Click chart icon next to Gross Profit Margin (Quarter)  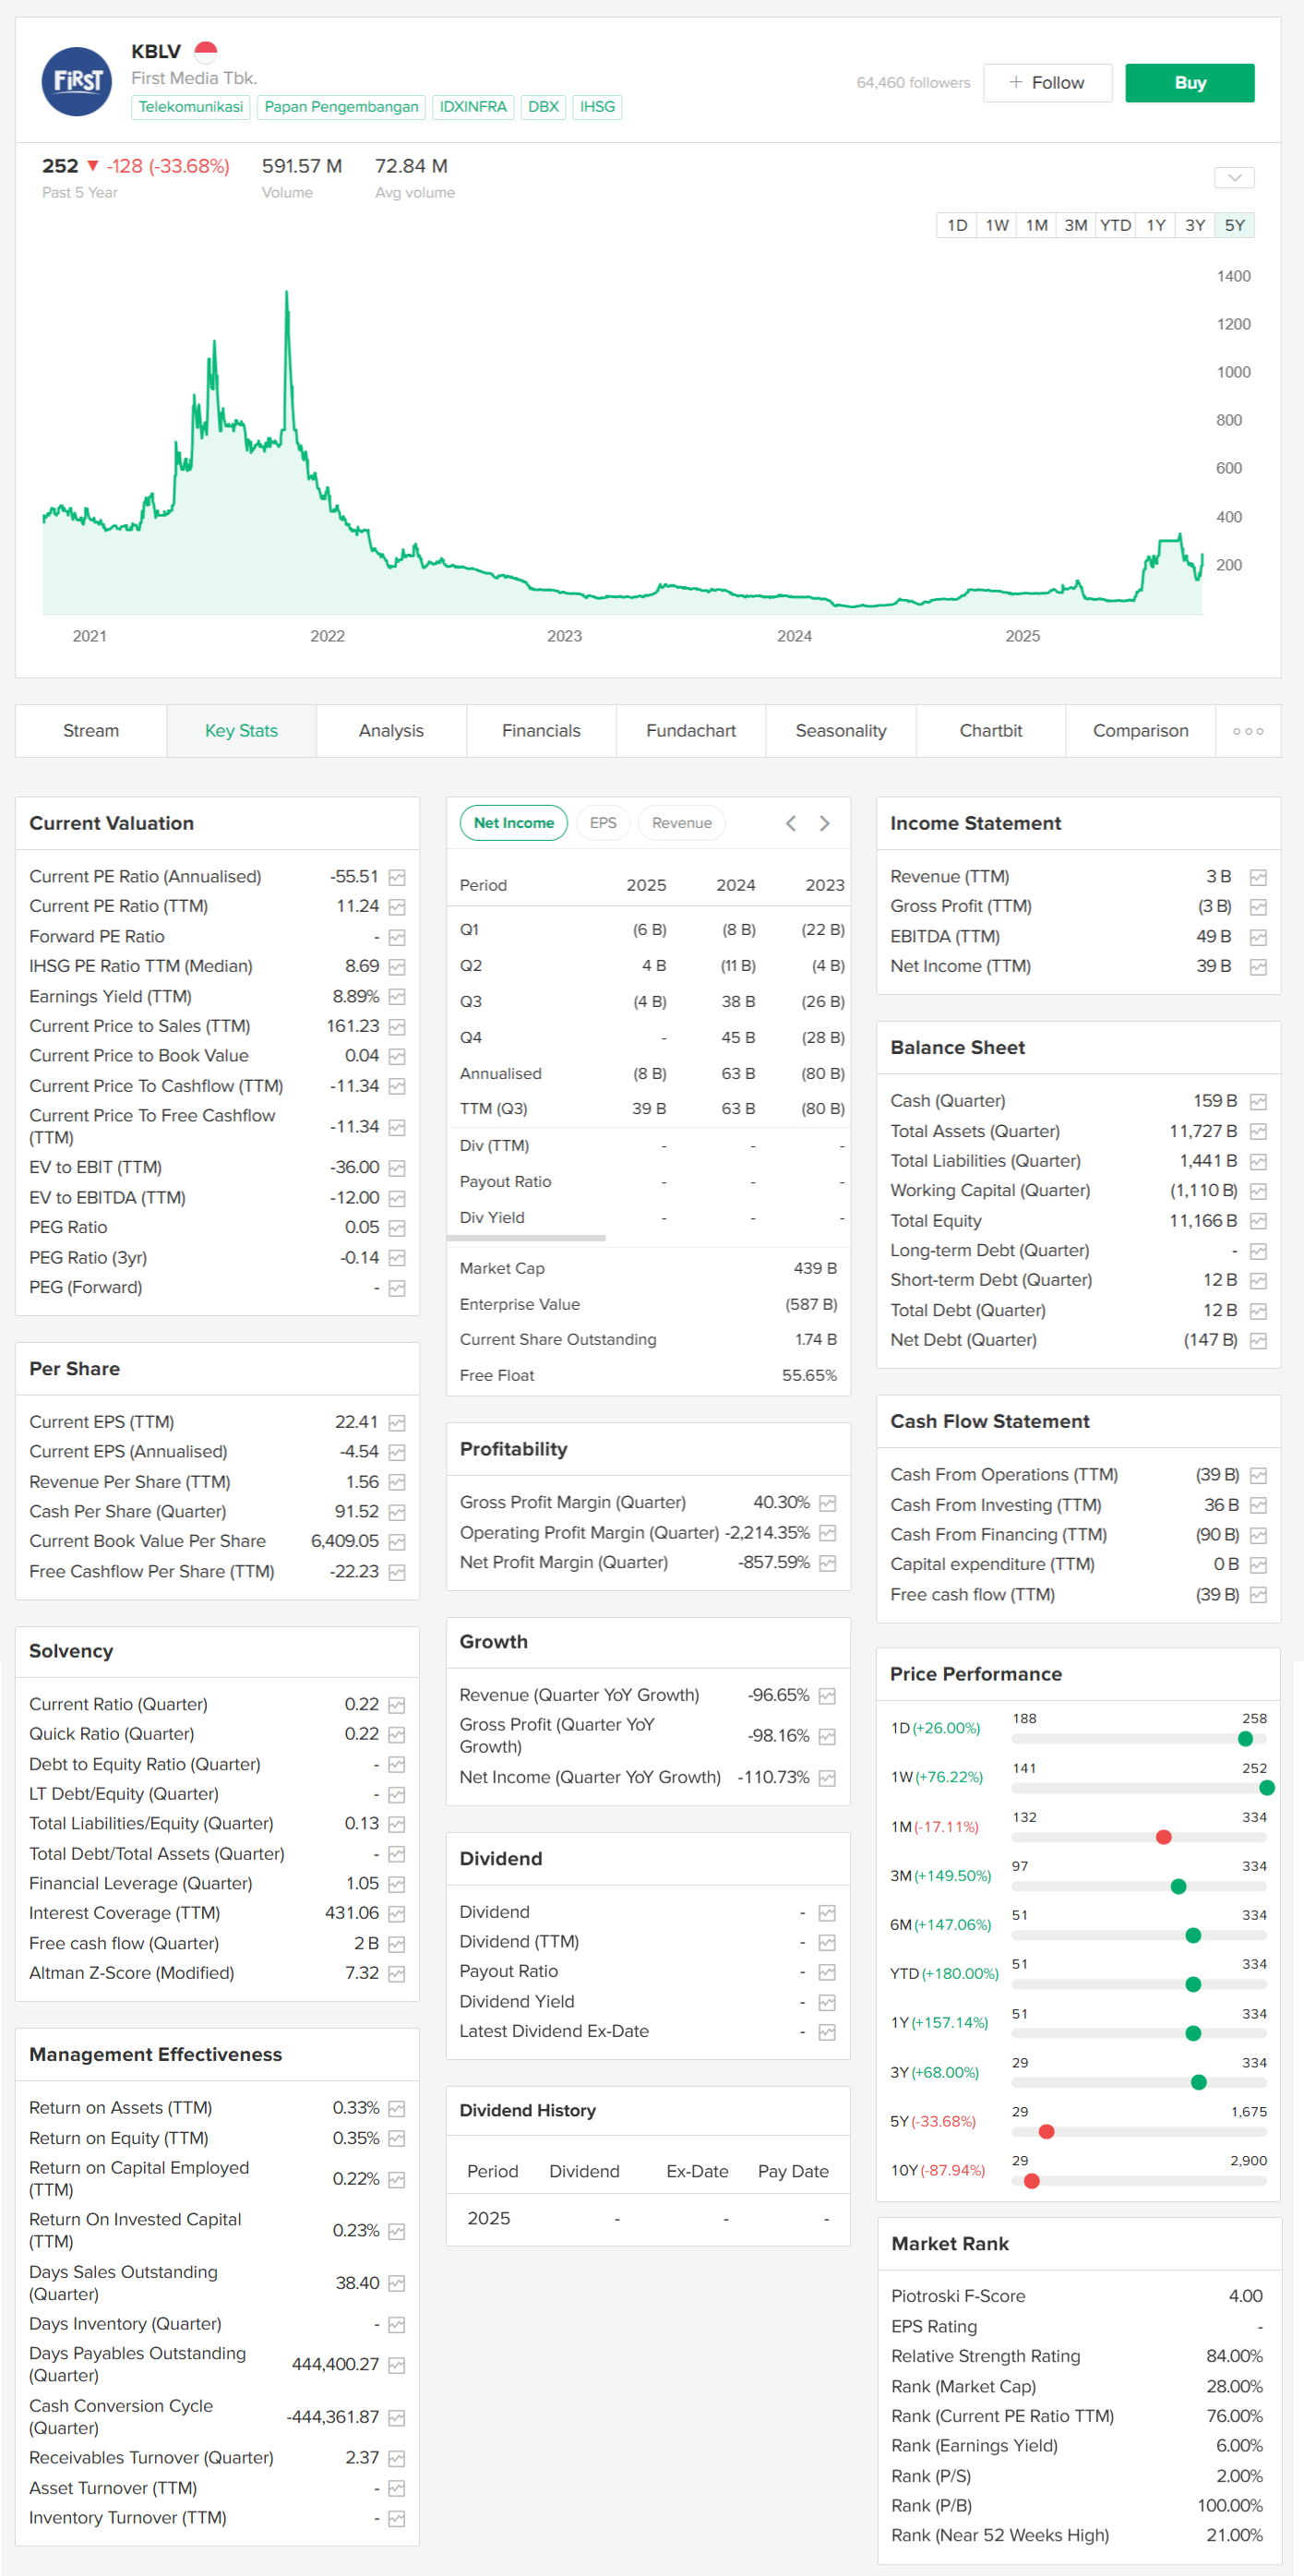(827, 1503)
